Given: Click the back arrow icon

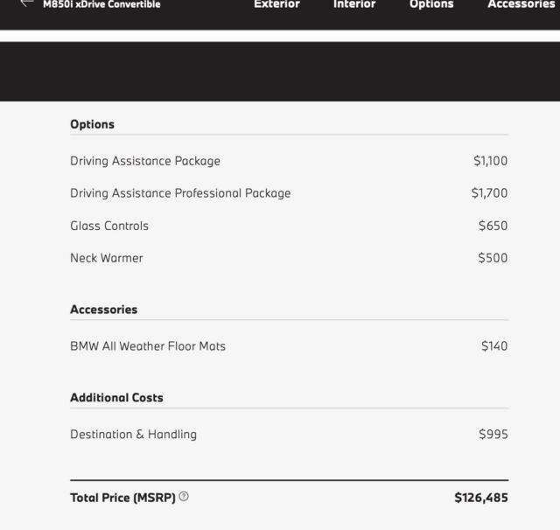Looking at the screenshot, I should pos(26,3).
